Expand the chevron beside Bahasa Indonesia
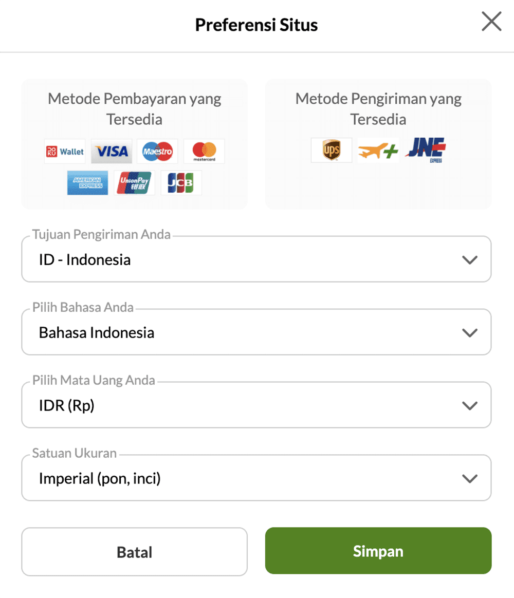This screenshot has height=598, width=514. [470, 333]
